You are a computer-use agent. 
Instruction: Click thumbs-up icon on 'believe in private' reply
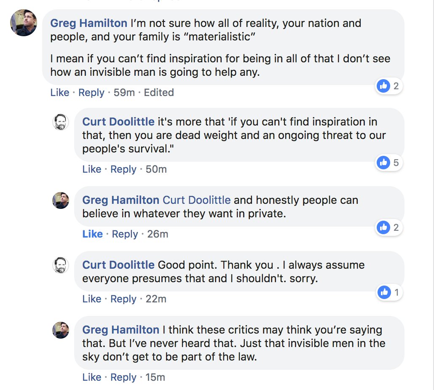pyautogui.click(x=383, y=228)
